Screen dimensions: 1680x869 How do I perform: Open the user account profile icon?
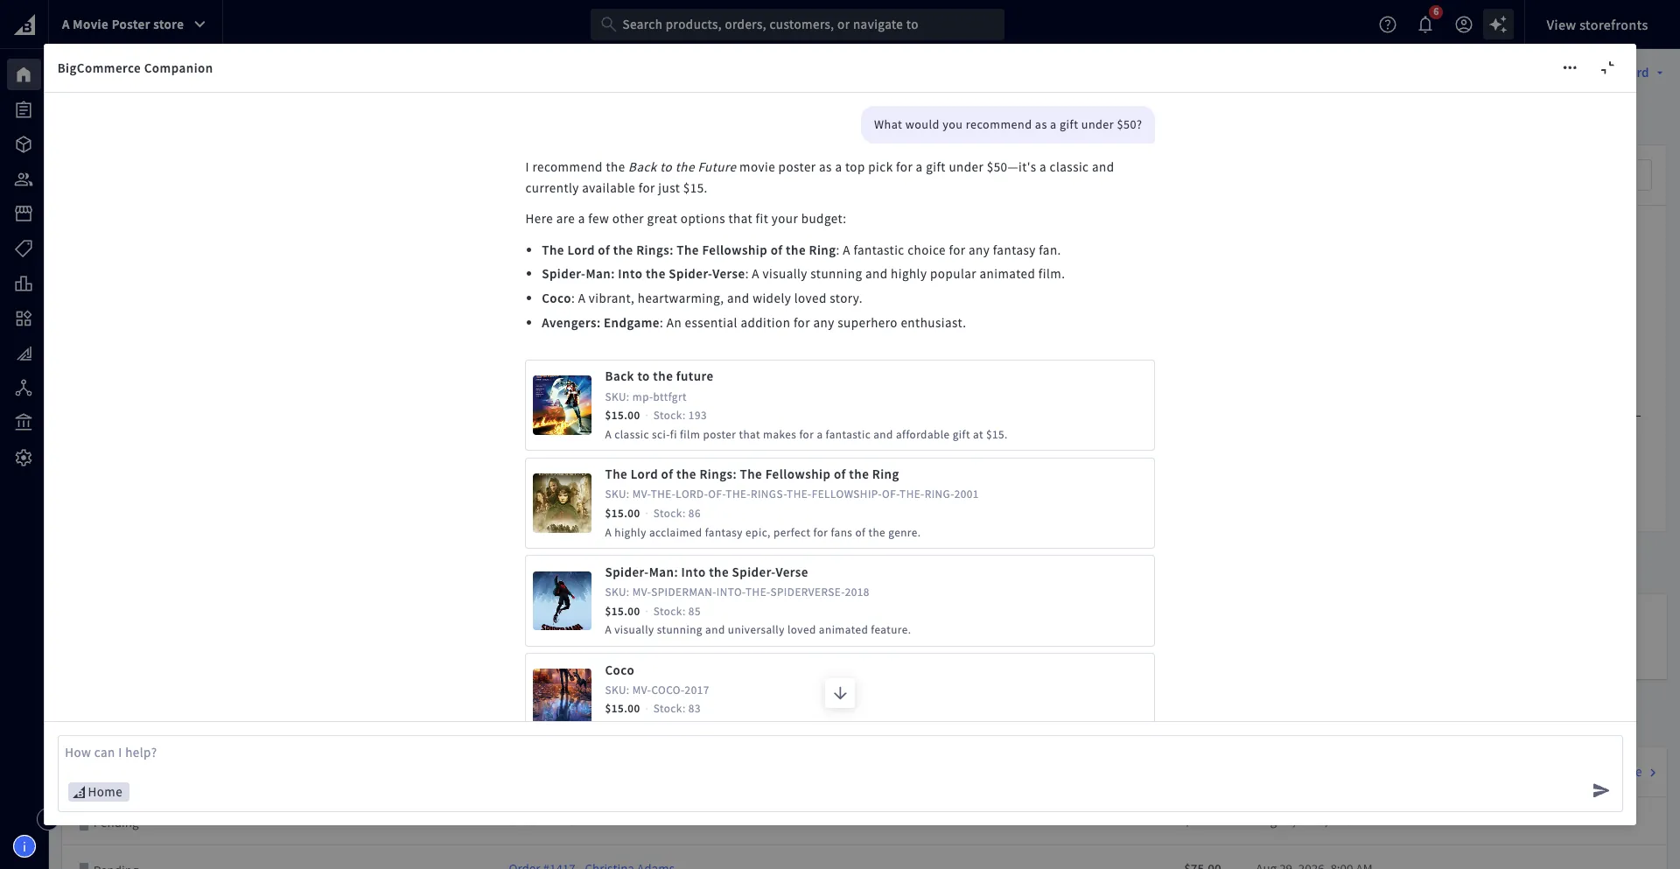1464,25
